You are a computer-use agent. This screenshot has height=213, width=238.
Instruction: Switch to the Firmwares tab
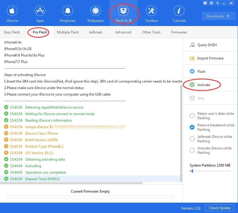pos(179,32)
